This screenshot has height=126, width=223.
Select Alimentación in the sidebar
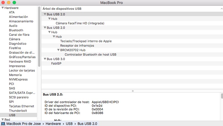tap(18, 17)
